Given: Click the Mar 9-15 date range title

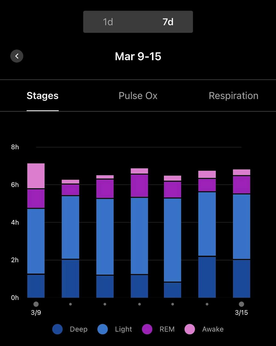Looking at the screenshot, I should 138,56.
